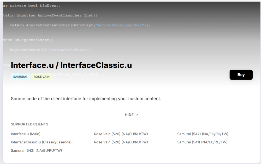Collapse the section using the HIDE label
Image resolution: width=261 pixels, height=164 pixels.
[129, 115]
